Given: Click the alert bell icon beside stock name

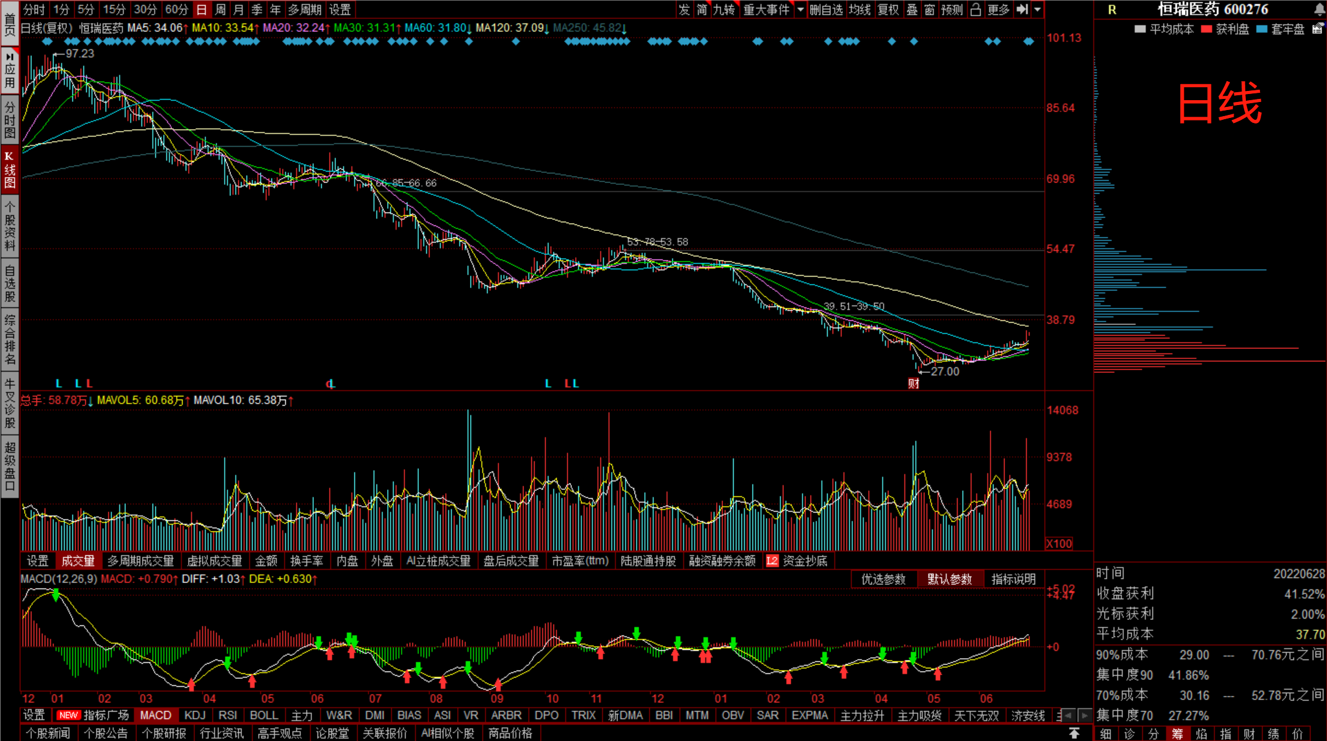Looking at the screenshot, I should pos(1319,9).
